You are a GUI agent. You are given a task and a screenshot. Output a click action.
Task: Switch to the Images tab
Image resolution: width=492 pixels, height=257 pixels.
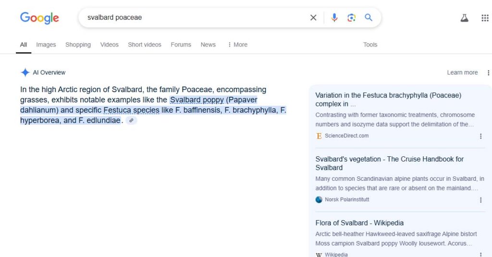pyautogui.click(x=46, y=45)
